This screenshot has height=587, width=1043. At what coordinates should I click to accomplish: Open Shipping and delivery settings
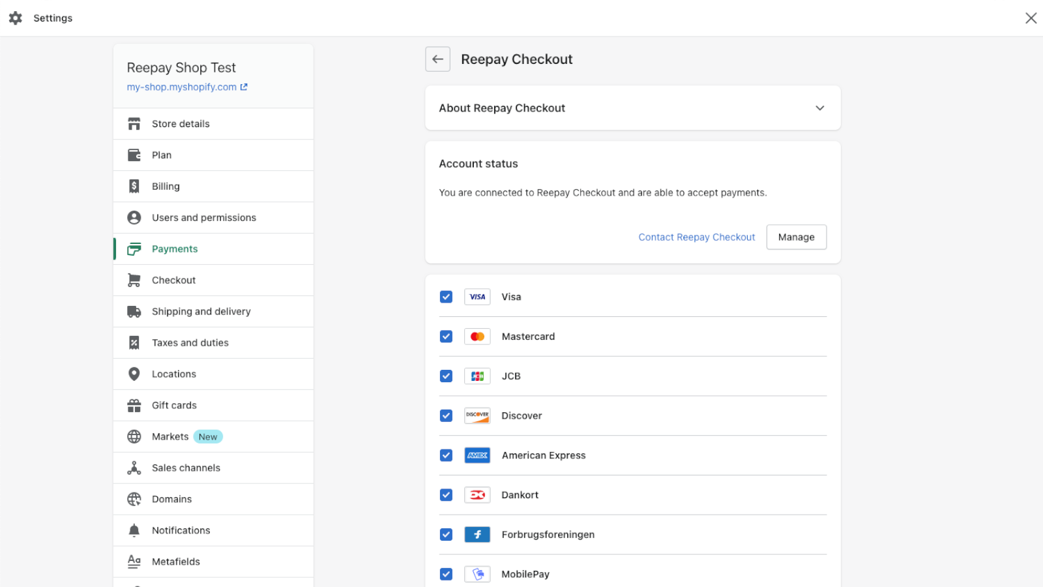213,312
